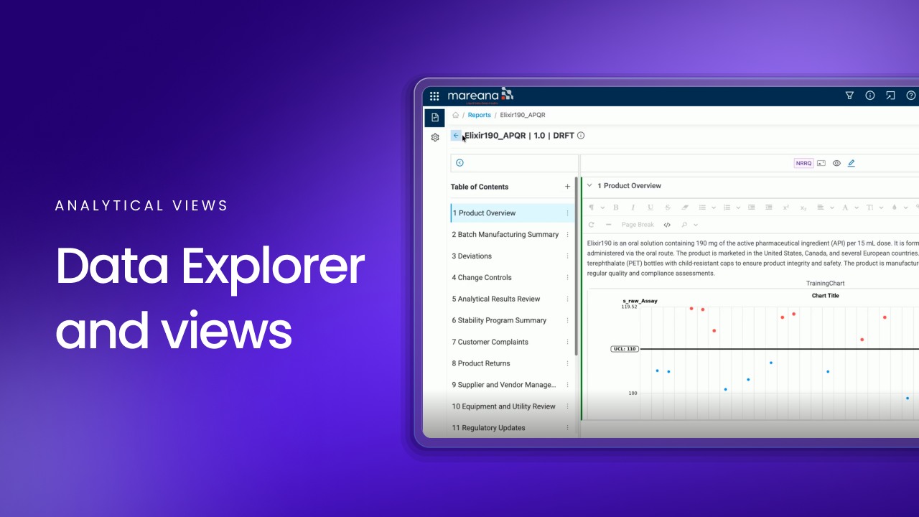The height and width of the screenshot is (517, 919).
Task: Collapse the 1 Product Overview section
Action: point(589,185)
